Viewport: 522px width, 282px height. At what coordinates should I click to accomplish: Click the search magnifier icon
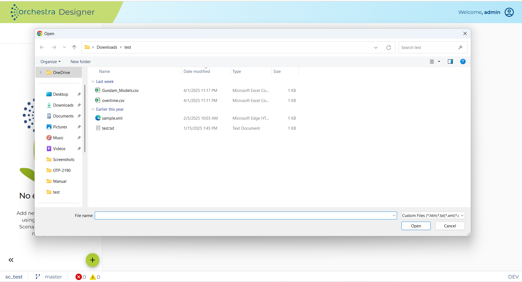(460, 47)
